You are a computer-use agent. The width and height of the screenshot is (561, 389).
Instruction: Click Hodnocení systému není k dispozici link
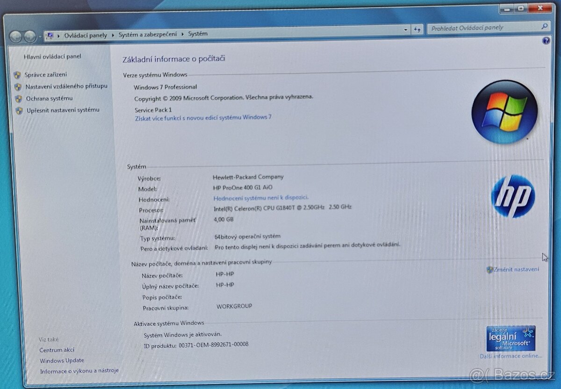261,198
